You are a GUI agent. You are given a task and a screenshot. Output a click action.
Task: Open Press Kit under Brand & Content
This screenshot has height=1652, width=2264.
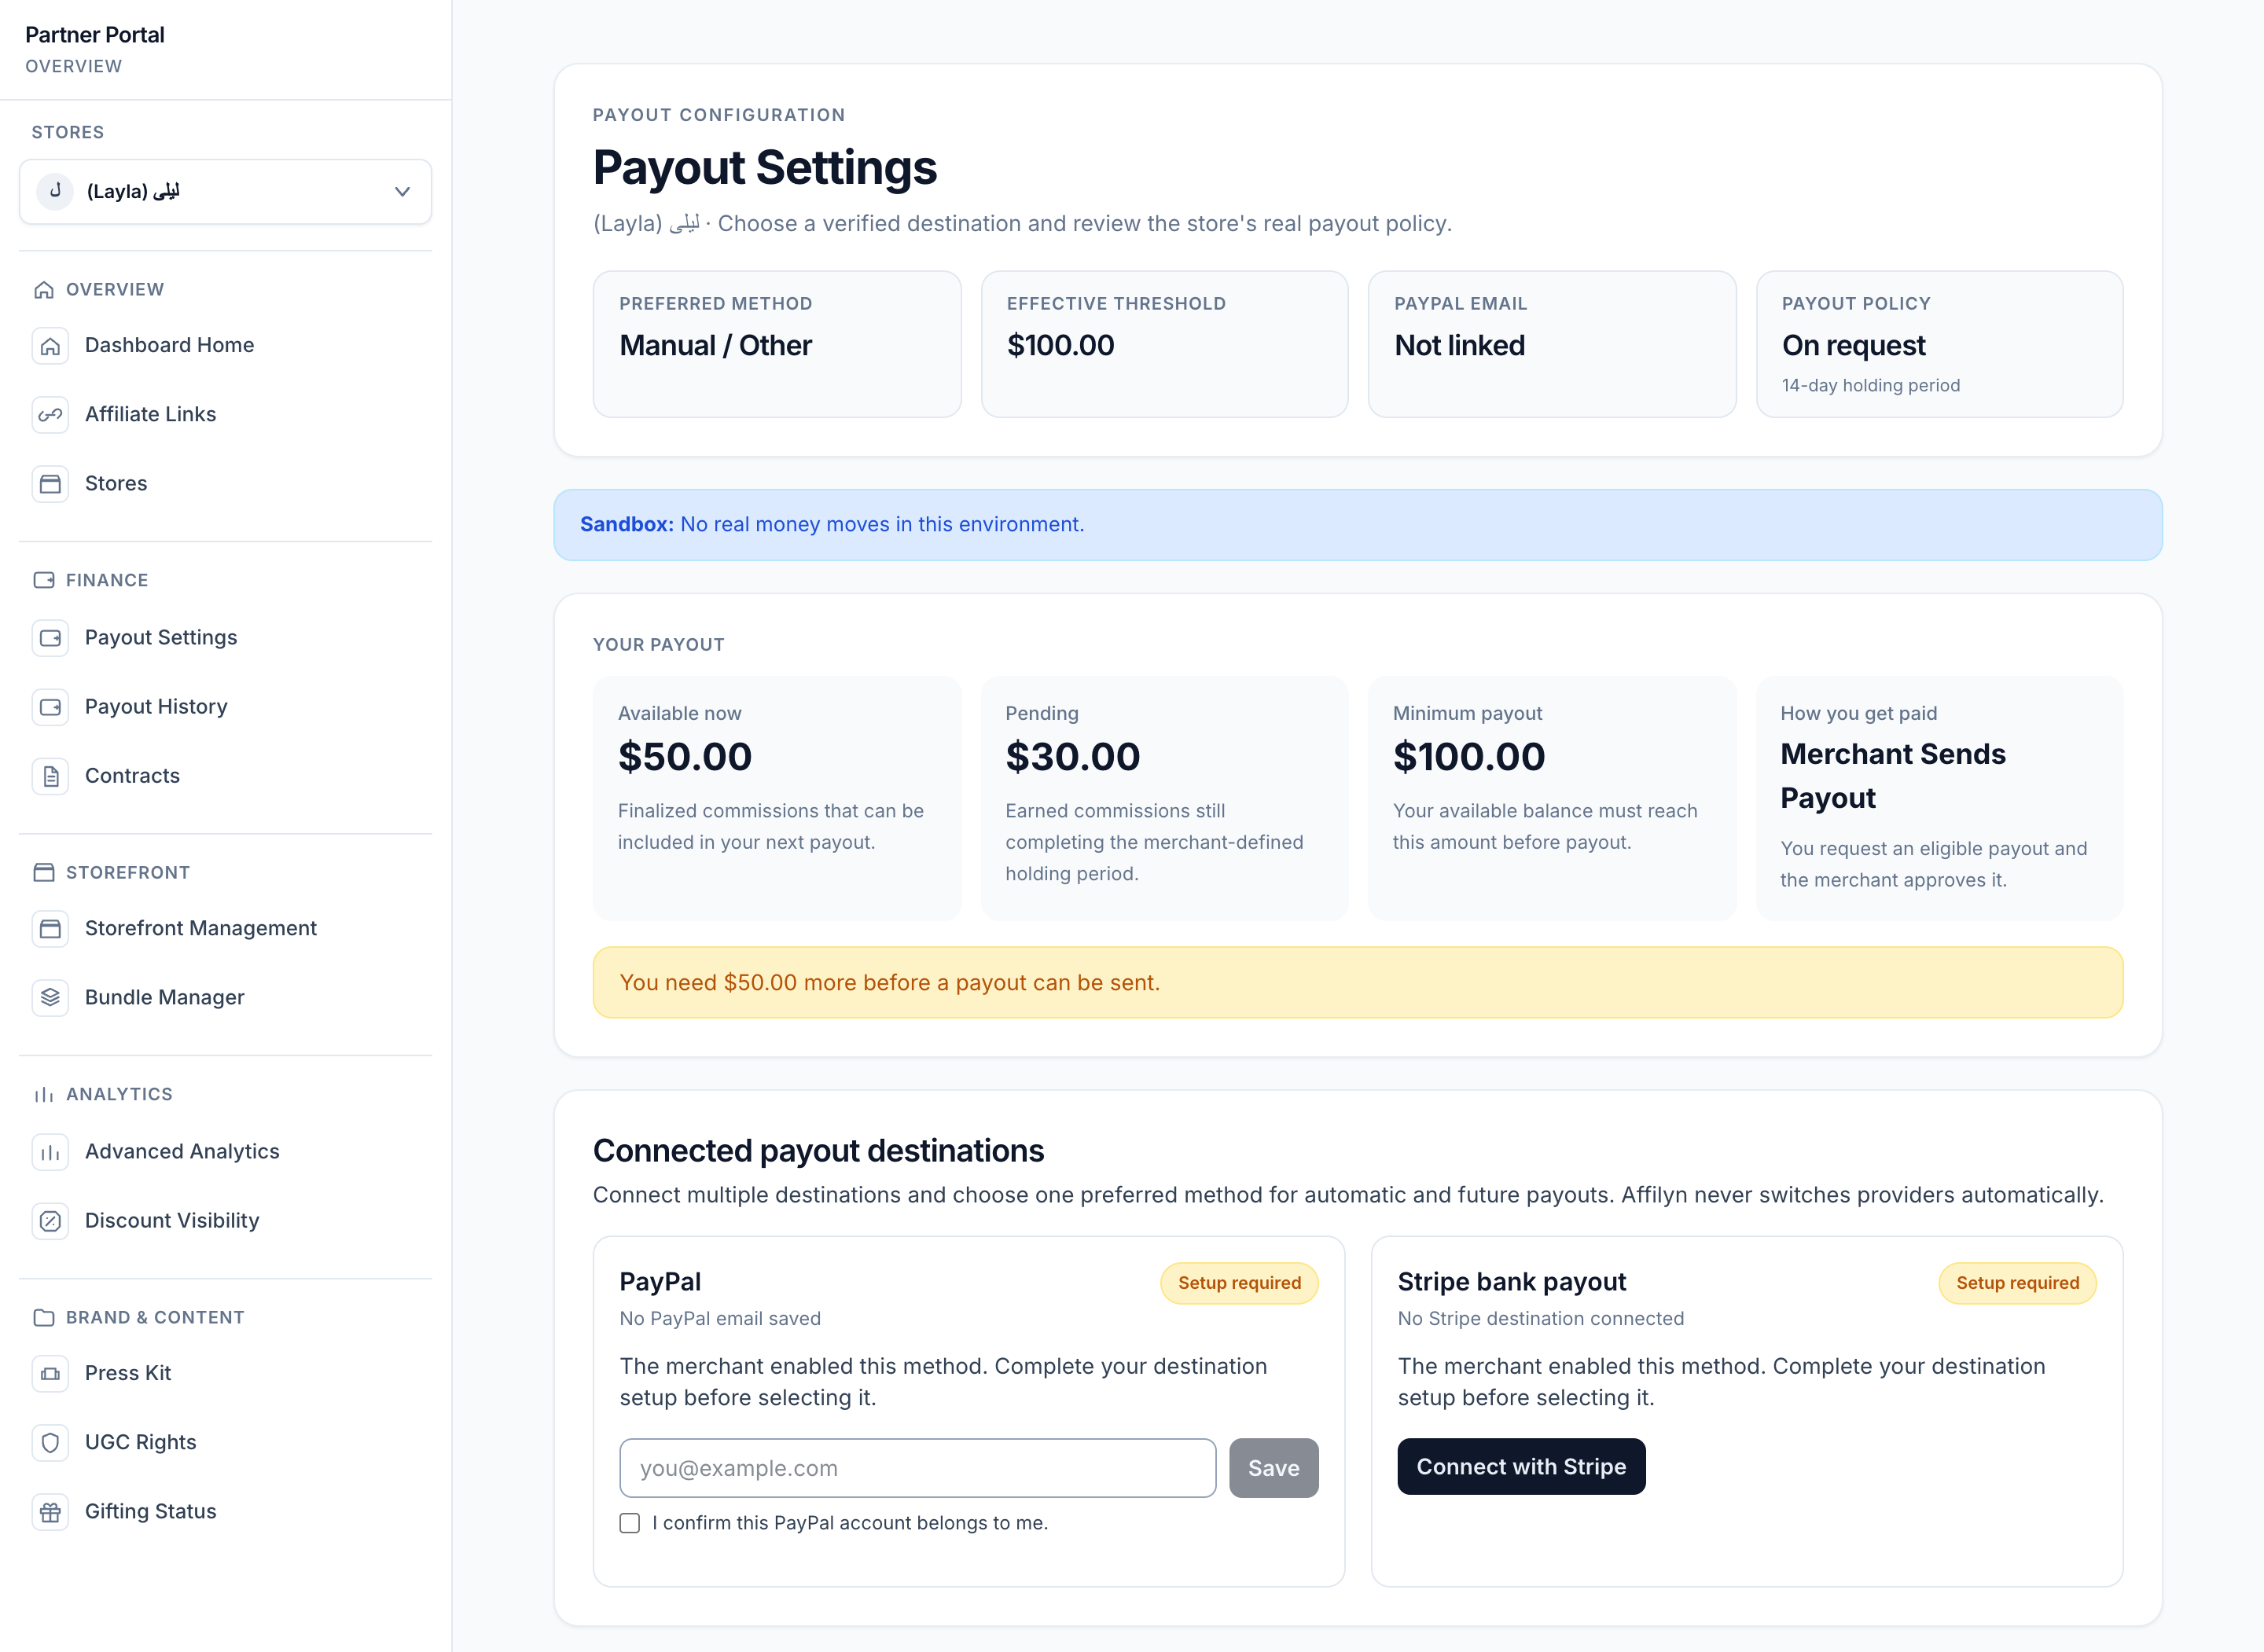225,1374
